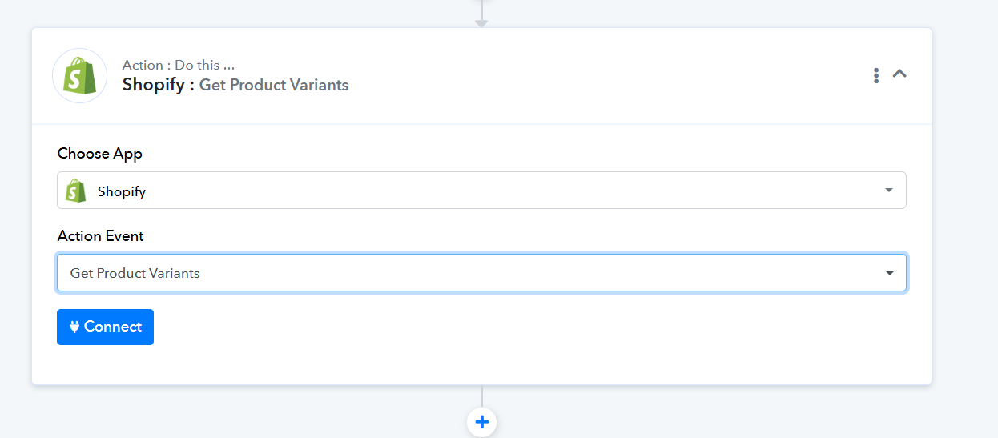Click 'Get Product Variants' in the header title

tap(274, 85)
